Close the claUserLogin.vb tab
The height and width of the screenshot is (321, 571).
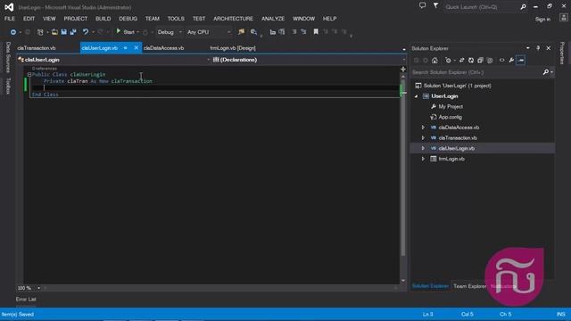click(x=137, y=48)
